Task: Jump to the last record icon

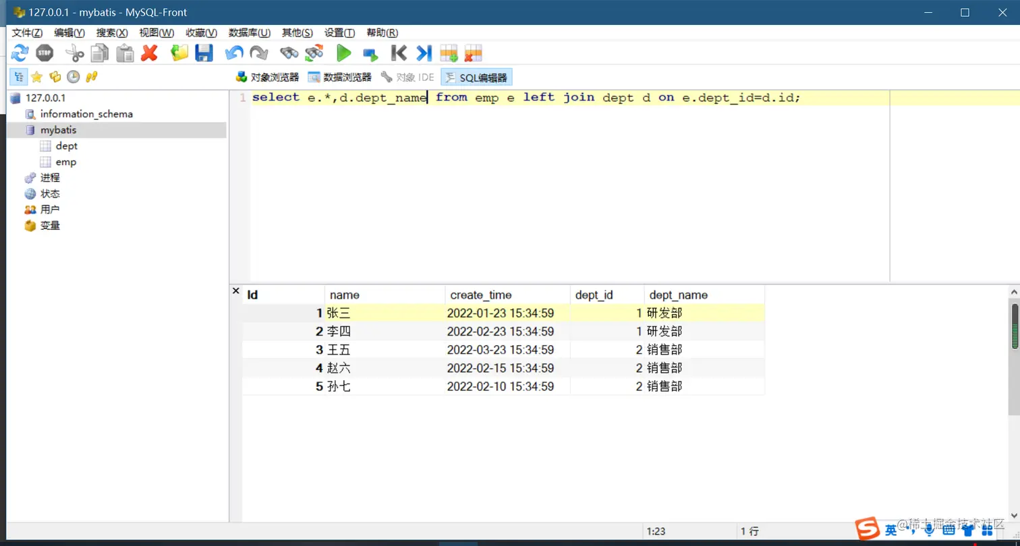Action: point(424,53)
